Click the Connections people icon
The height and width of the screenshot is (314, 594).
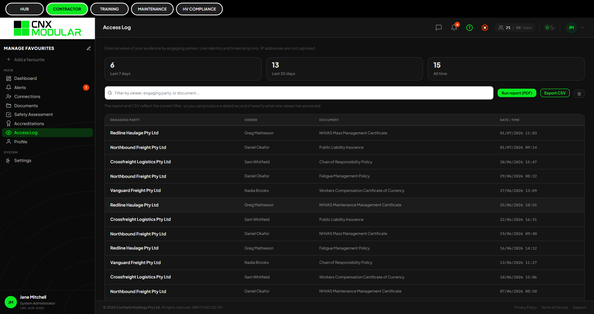click(x=8, y=96)
